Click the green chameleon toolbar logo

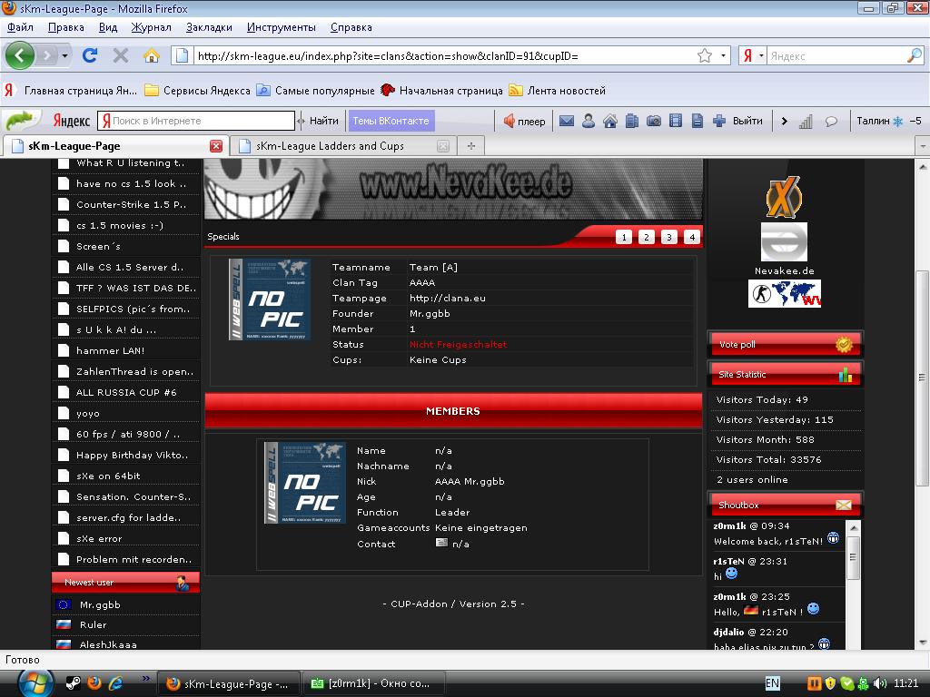pyautogui.click(x=21, y=121)
